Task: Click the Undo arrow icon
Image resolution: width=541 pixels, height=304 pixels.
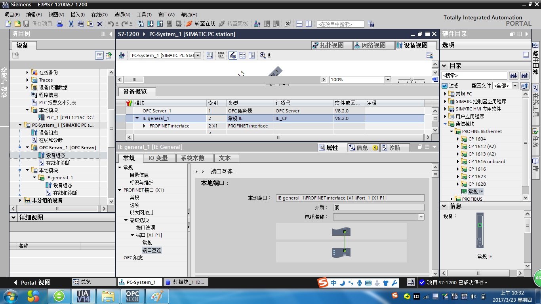Action: pyautogui.click(x=111, y=24)
